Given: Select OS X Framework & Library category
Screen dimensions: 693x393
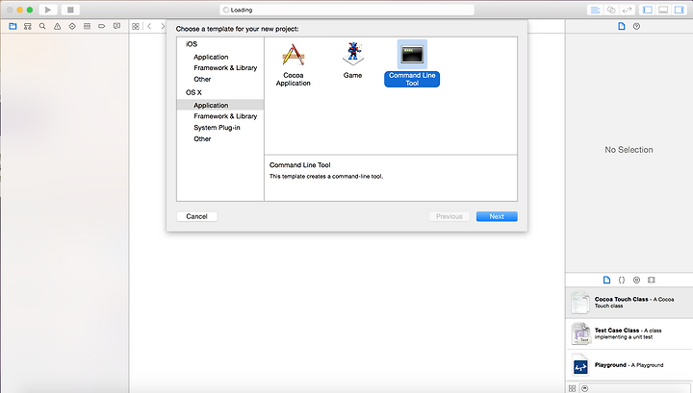Looking at the screenshot, I should [225, 116].
